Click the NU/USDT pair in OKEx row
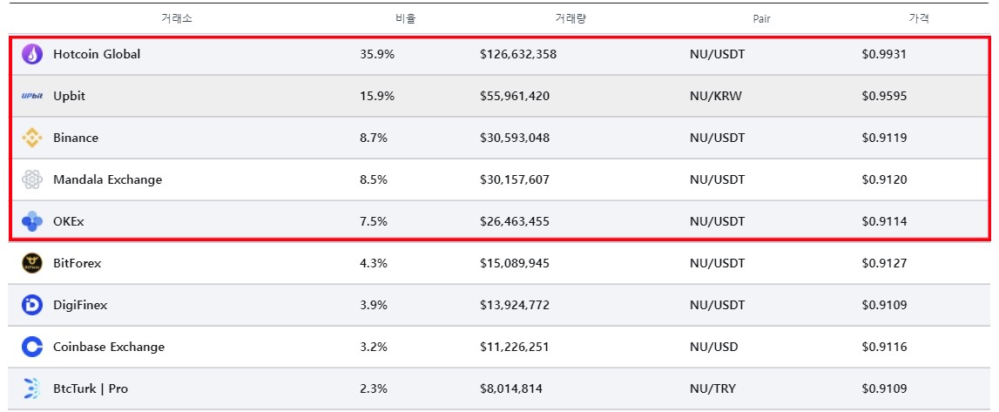 point(717,221)
